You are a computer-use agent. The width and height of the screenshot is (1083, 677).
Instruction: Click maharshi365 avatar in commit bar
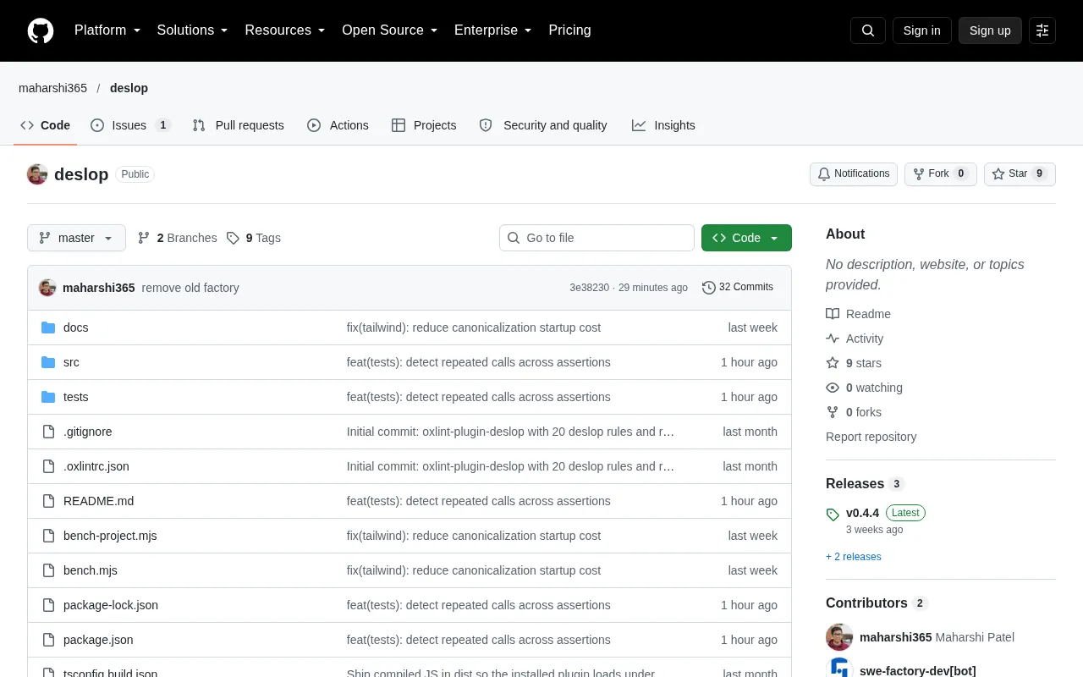[47, 288]
